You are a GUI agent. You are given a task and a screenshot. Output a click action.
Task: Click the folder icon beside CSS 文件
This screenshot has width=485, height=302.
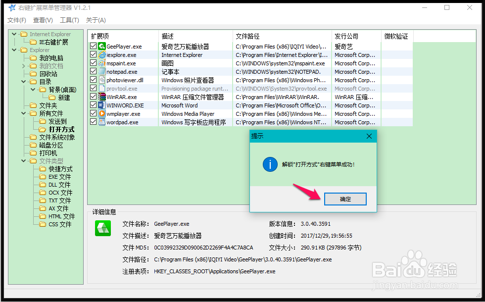43,224
